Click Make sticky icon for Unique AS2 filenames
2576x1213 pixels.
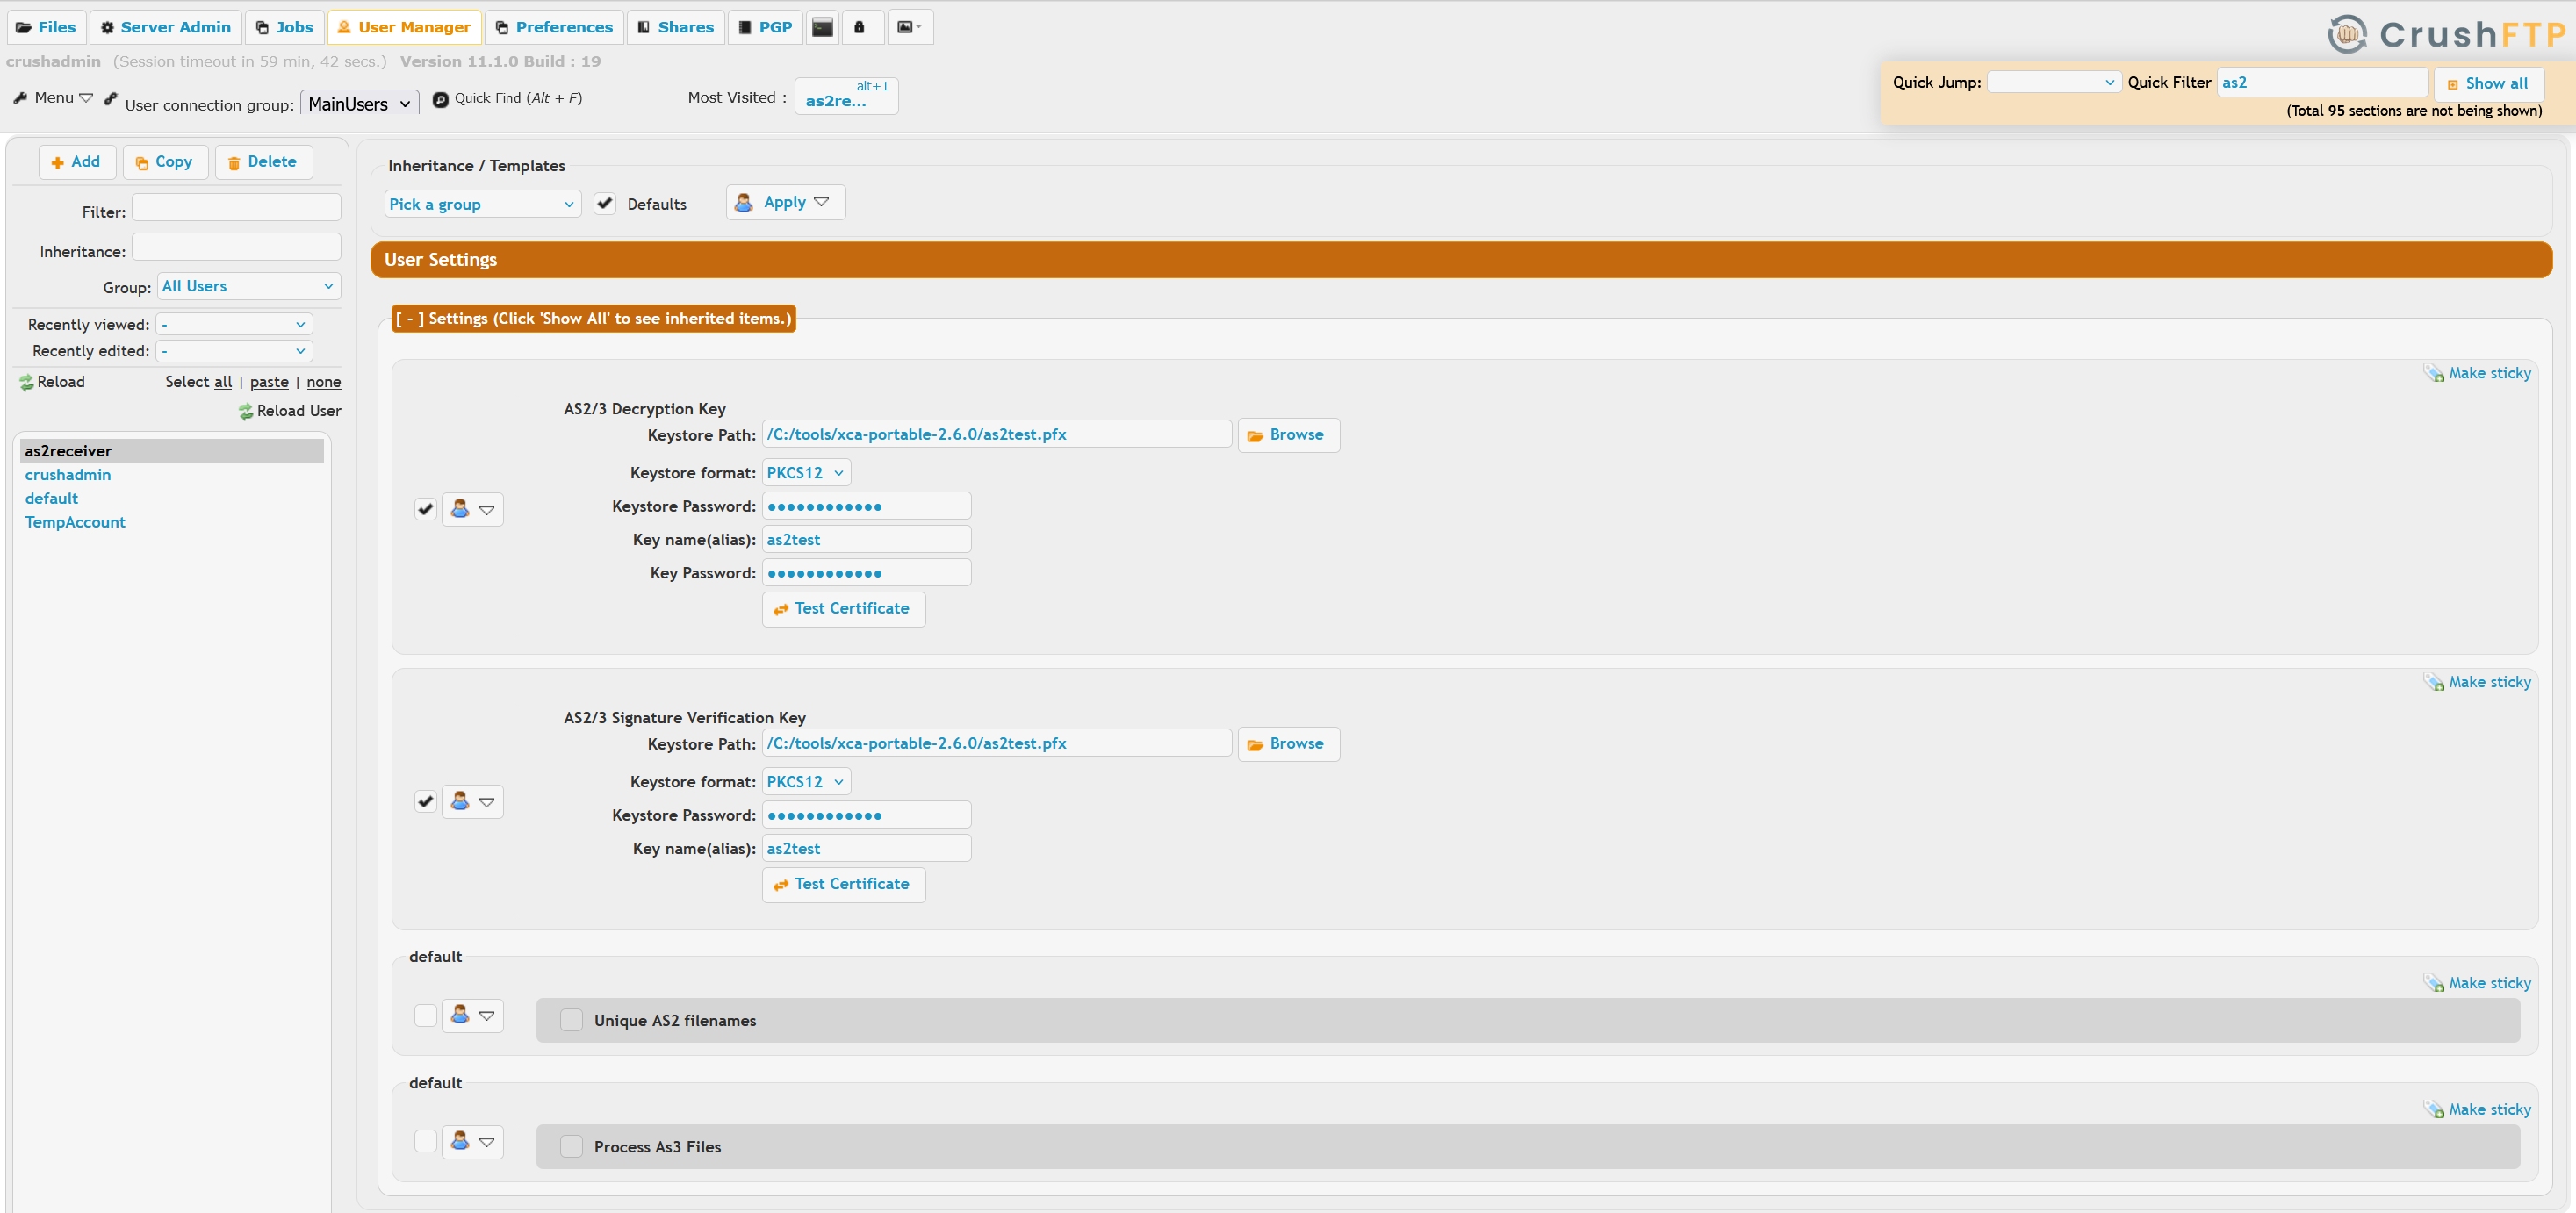click(x=2434, y=983)
